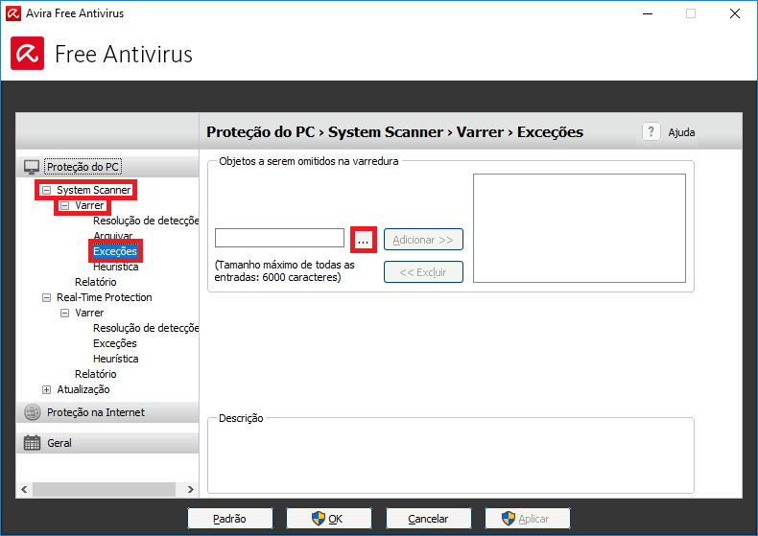Expand the Atualização tree node

(47, 389)
